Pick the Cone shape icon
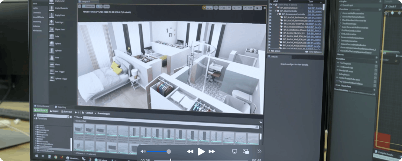The width and height of the screenshot is (402, 161). pos(52,58)
